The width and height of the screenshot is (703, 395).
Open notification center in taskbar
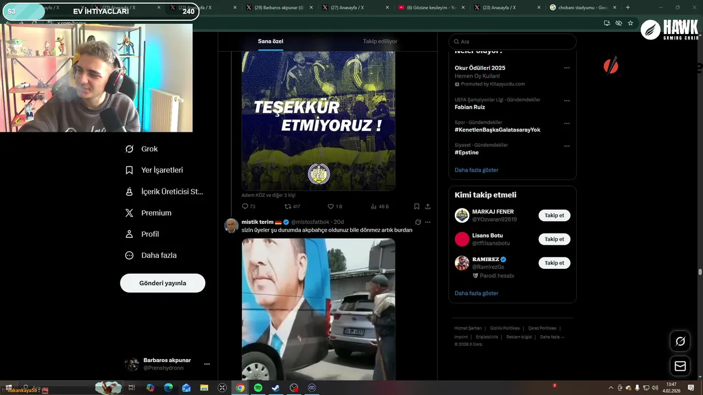pos(691,387)
